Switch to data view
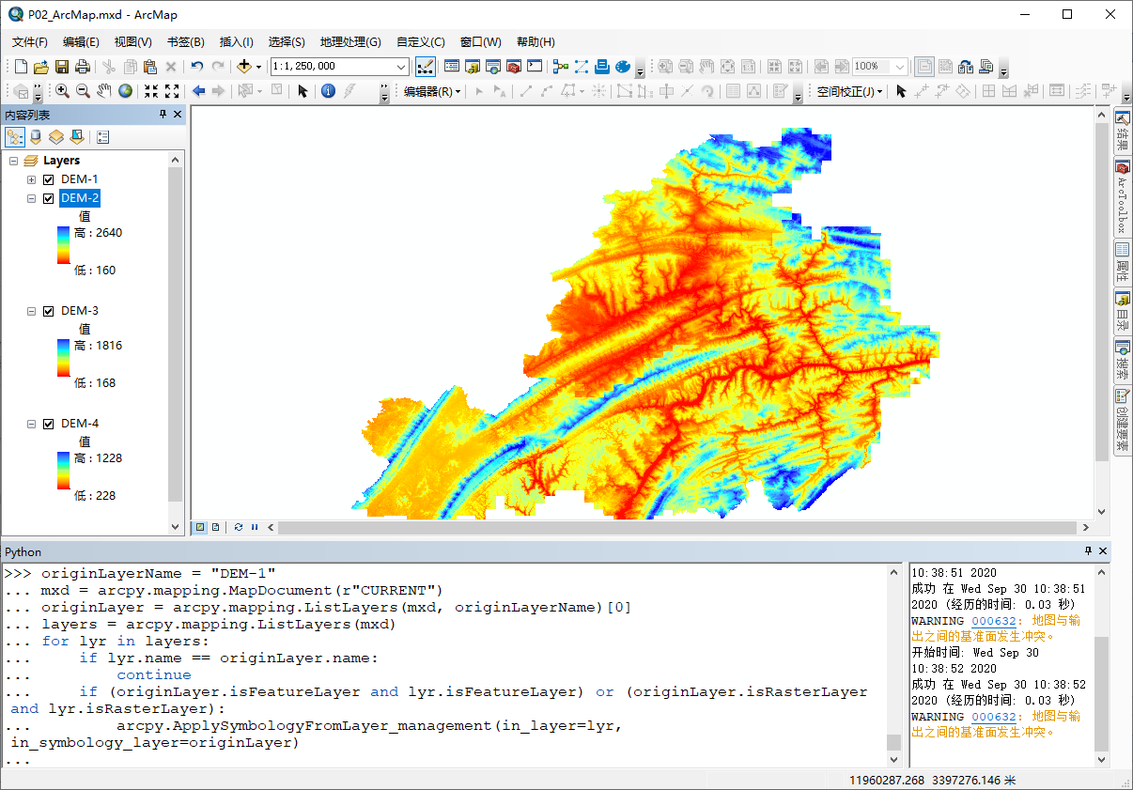This screenshot has width=1133, height=790. (x=200, y=527)
